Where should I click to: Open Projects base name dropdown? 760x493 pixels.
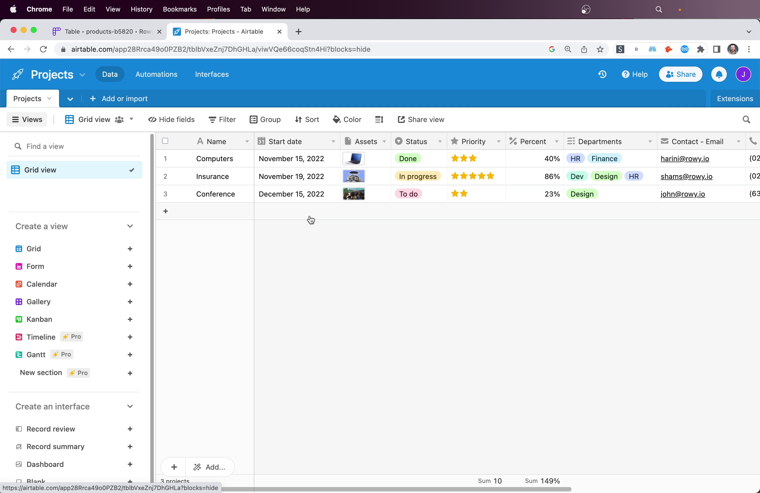(82, 75)
